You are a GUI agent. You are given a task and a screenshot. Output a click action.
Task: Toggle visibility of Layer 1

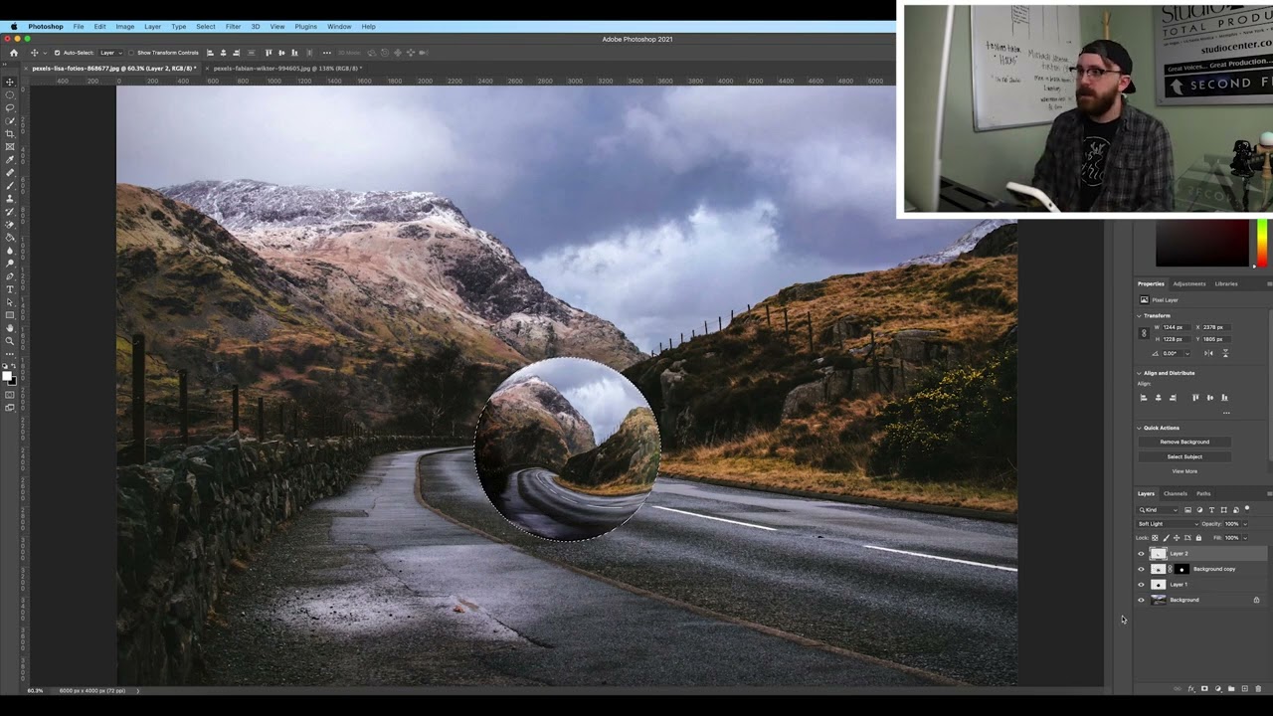click(1141, 585)
